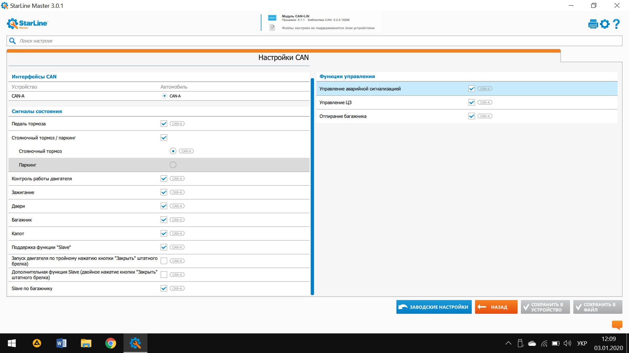Viewport: 629px width, 353px height.
Task: Click the OneDrive cloud tray icon
Action: click(x=532, y=343)
